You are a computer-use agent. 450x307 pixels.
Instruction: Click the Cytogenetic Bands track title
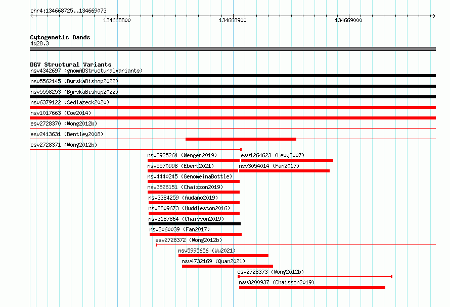tap(60, 37)
